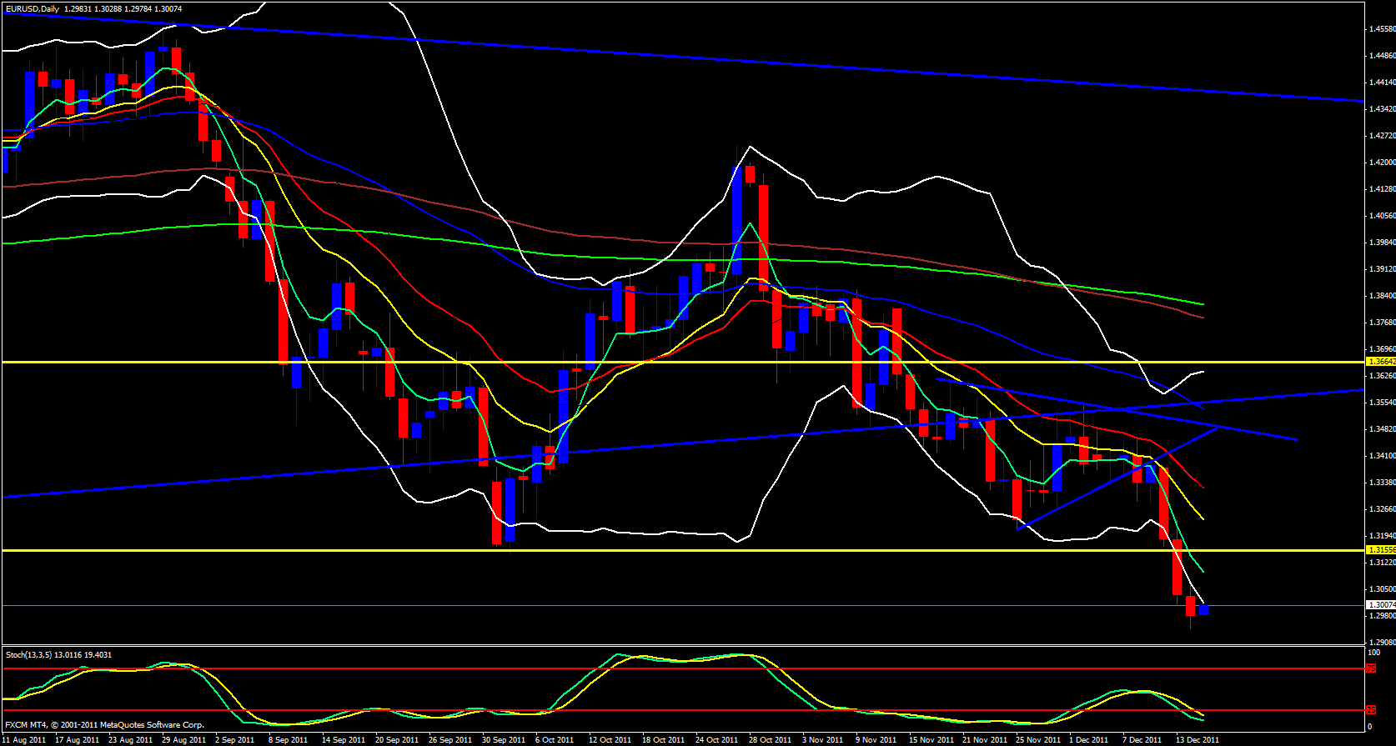Click the red 25 stochastic level tag
Viewport: 1396px width, 746px height.
(1370, 710)
